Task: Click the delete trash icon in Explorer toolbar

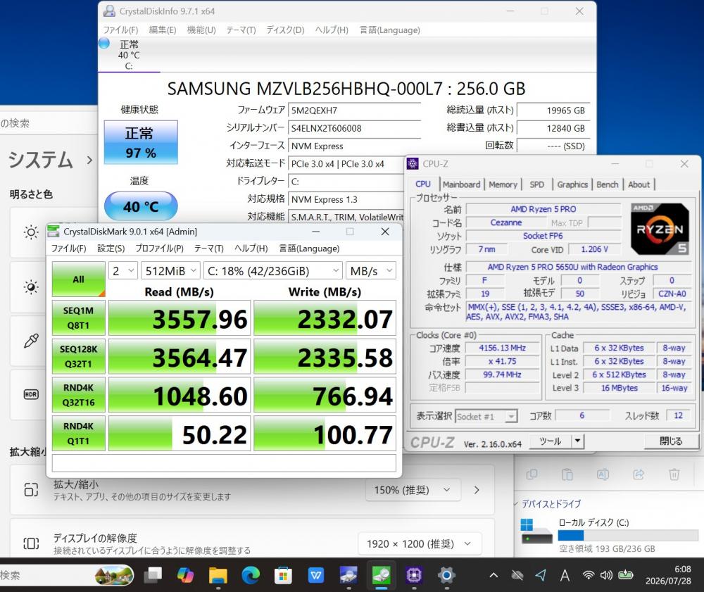Action: point(674,474)
